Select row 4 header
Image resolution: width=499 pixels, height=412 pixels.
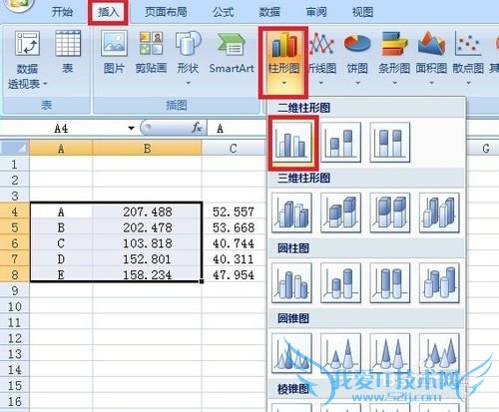(14, 211)
